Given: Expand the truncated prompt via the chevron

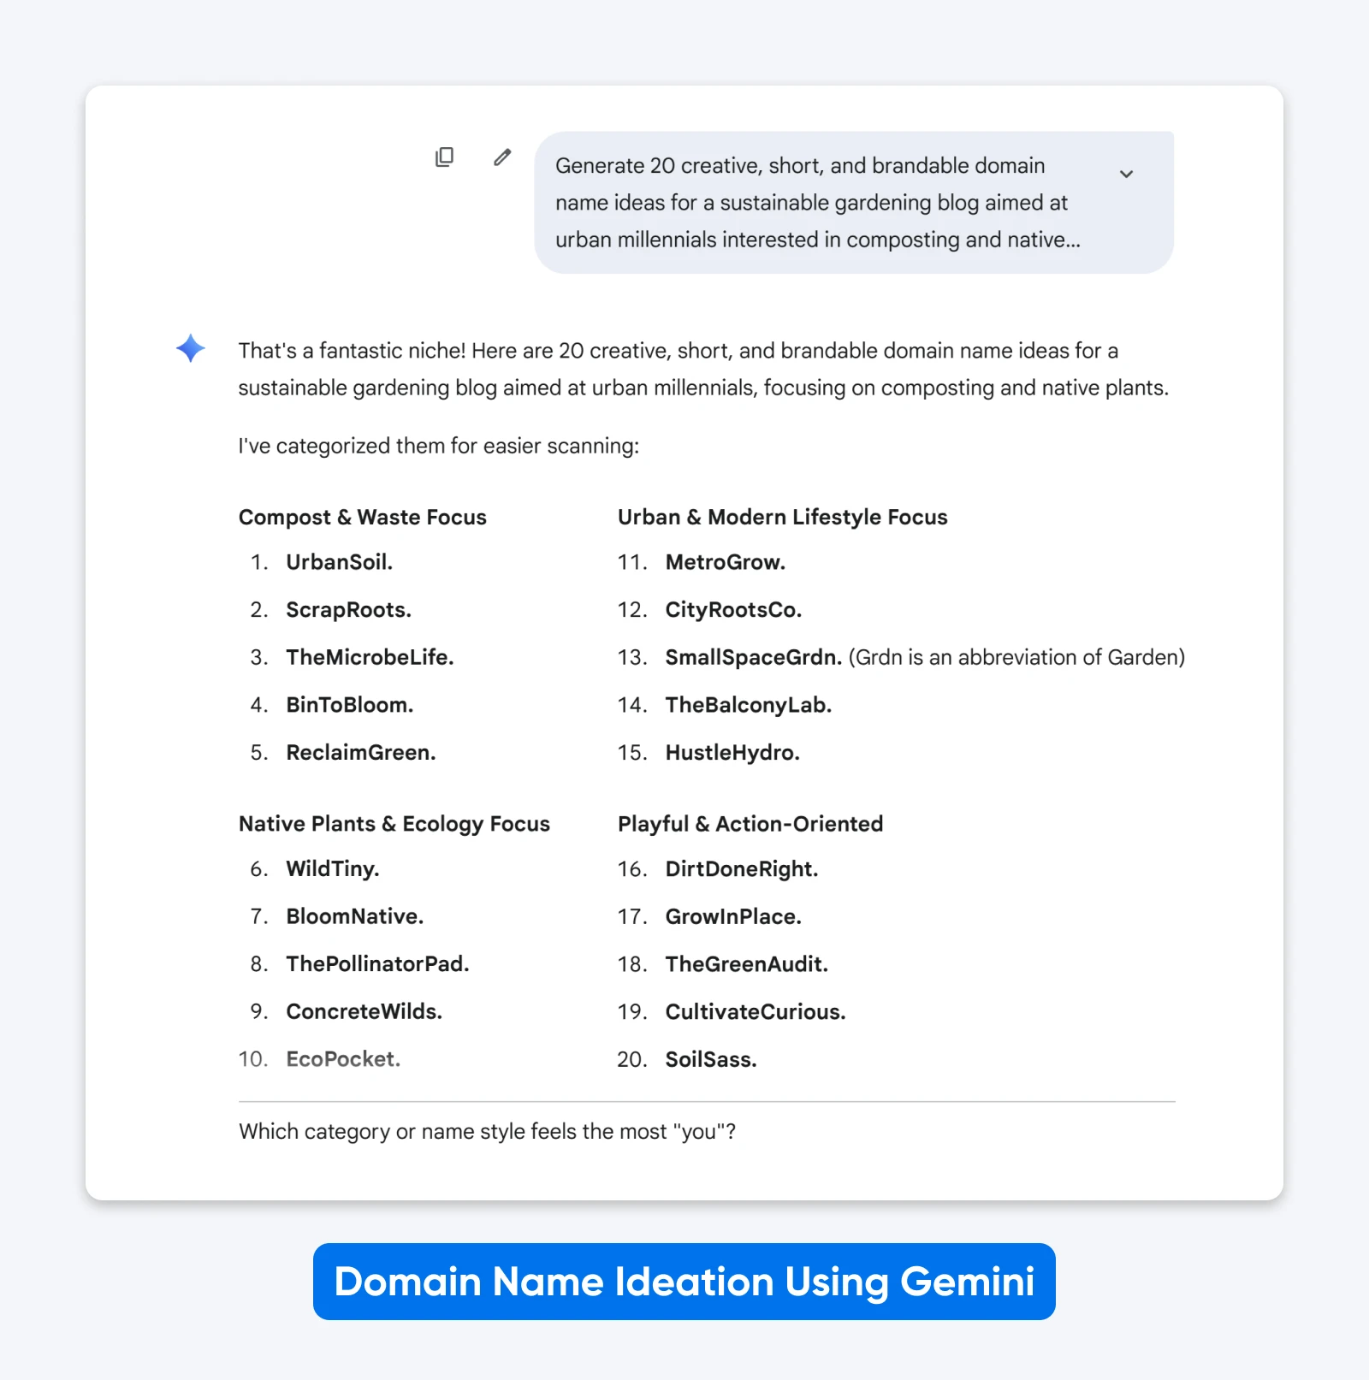Looking at the screenshot, I should (x=1127, y=175).
